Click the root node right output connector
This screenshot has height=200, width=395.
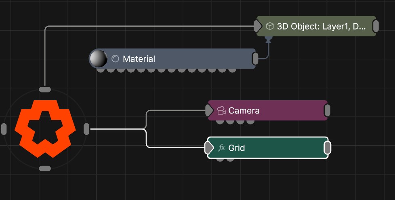click(86, 129)
